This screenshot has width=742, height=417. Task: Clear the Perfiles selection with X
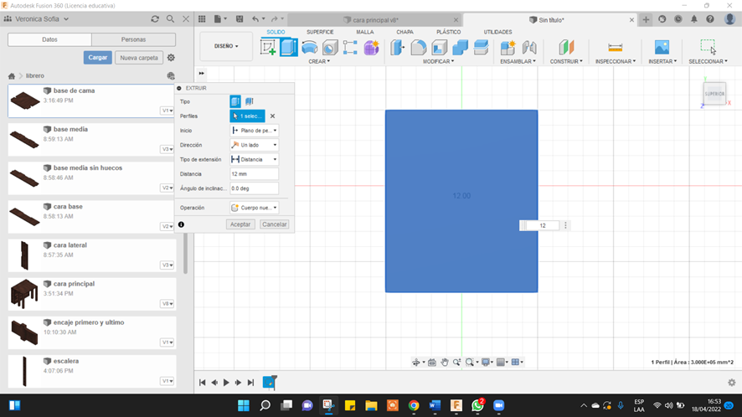272,116
